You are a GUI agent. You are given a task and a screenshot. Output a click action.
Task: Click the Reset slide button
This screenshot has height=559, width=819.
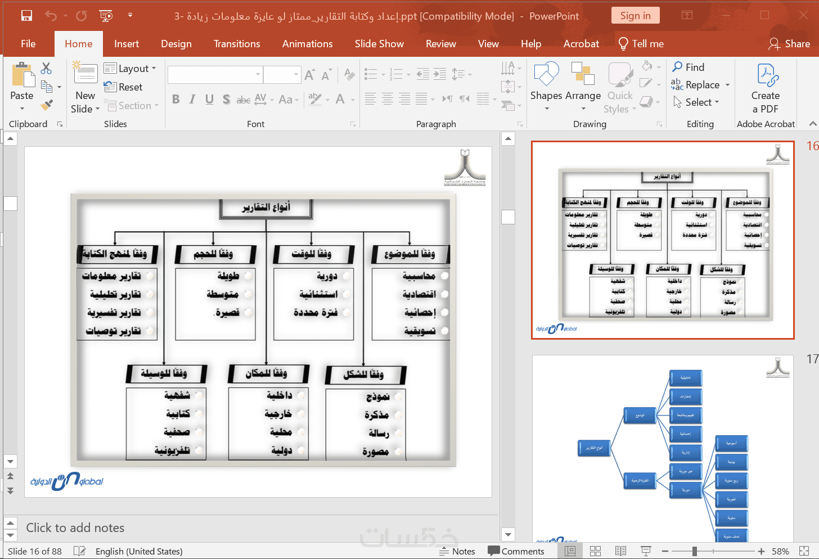[x=123, y=87]
